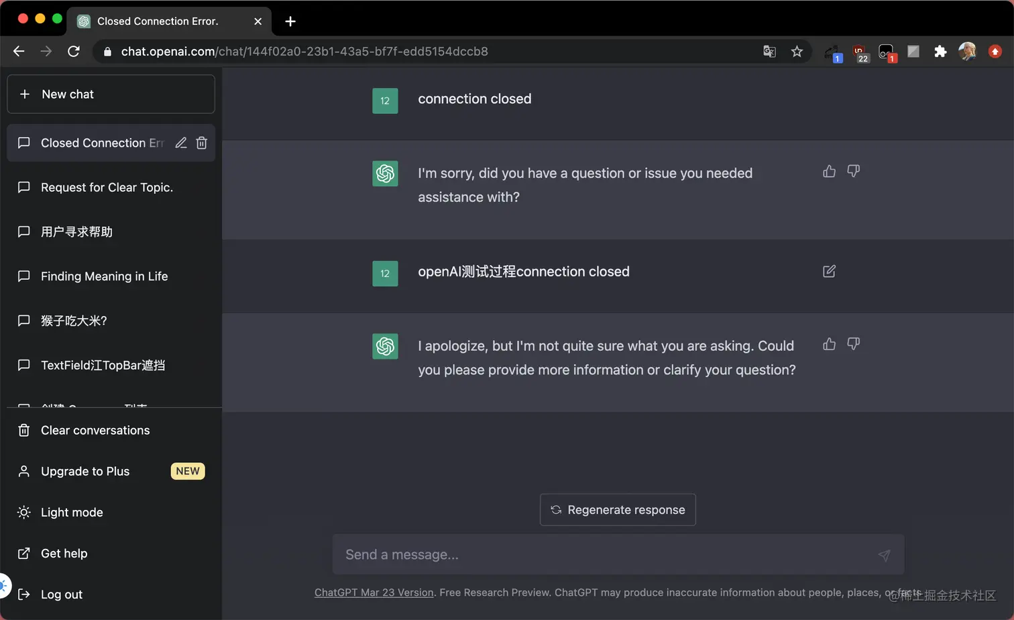Click Log out
This screenshot has height=620, width=1014.
[x=111, y=594]
